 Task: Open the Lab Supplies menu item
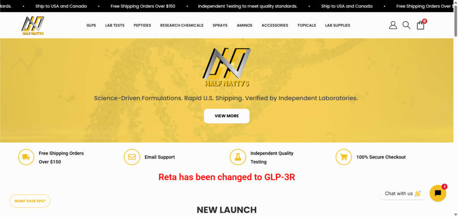[x=338, y=25]
